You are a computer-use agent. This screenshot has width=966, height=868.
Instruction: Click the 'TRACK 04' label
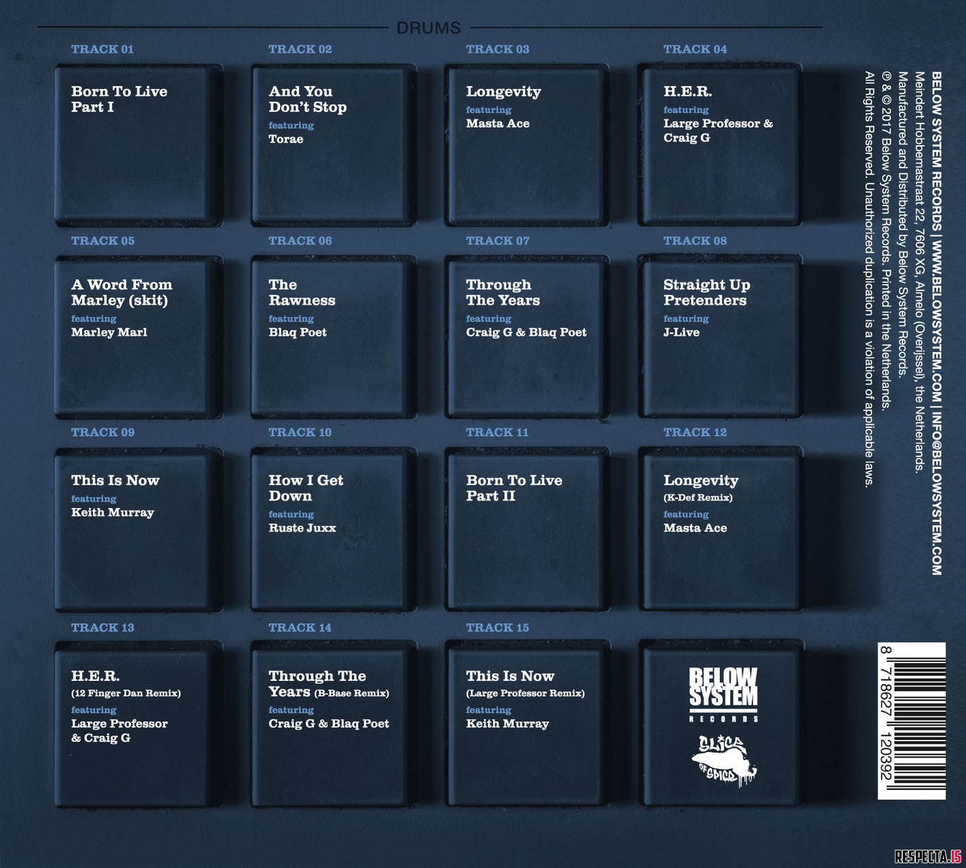(x=695, y=49)
